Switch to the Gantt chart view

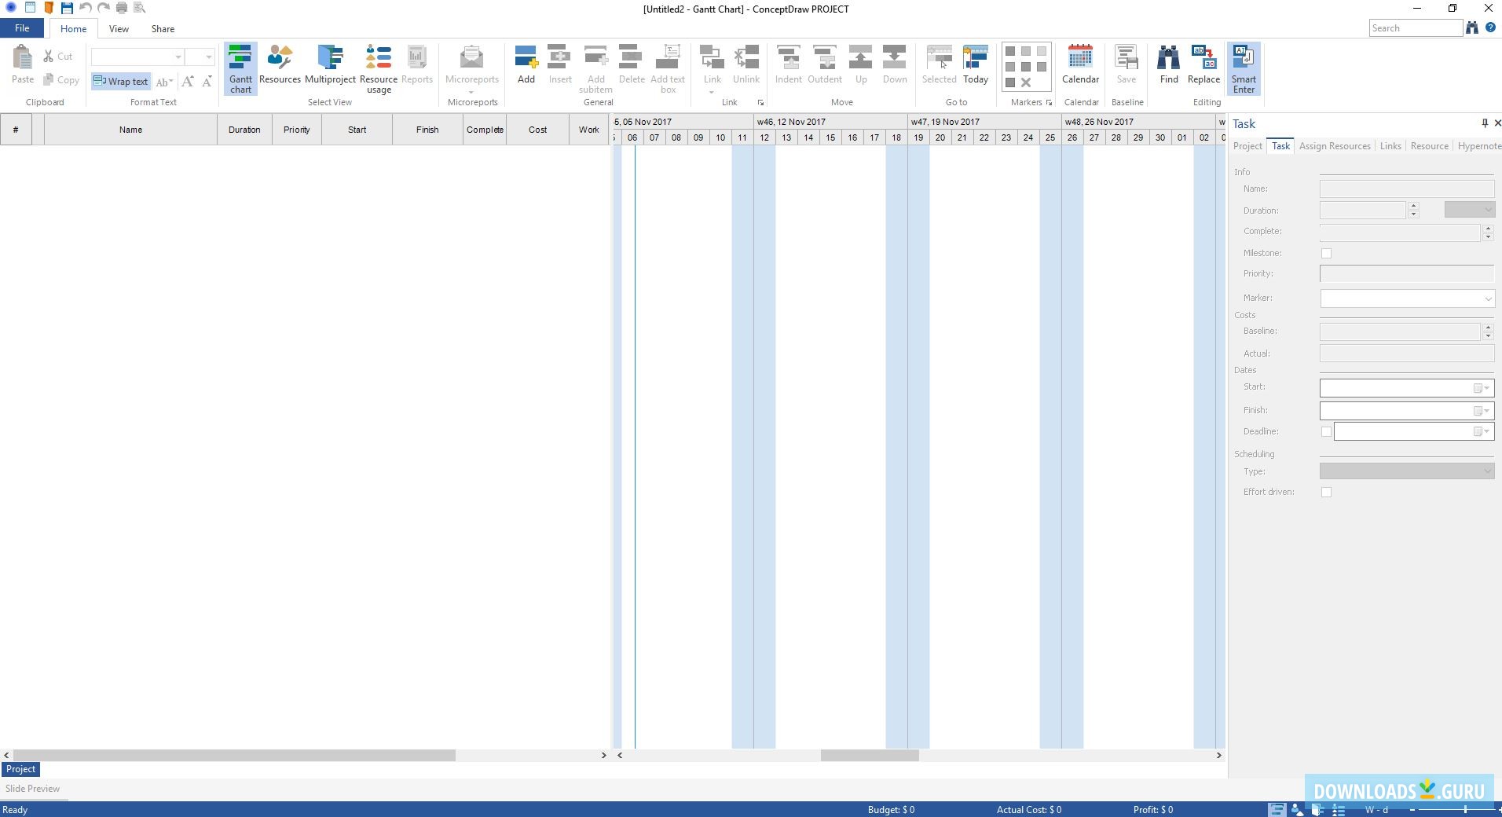(240, 69)
